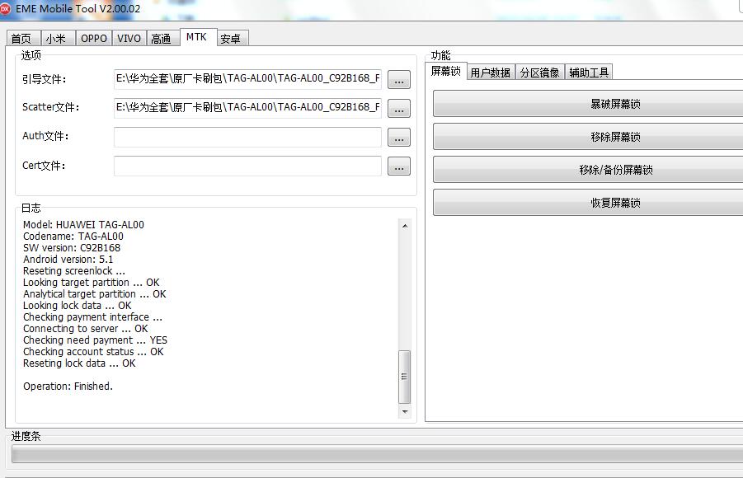743x478 pixels.
Task: Select the MTK tab
Action: tap(197, 37)
